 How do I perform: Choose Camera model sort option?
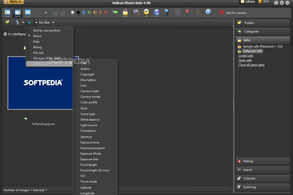point(90,97)
